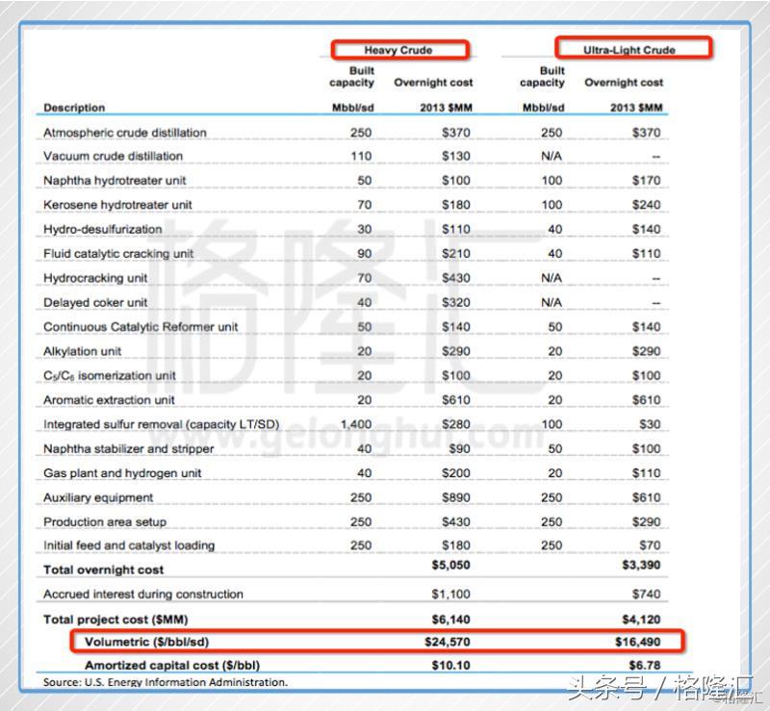Select the "Vacuum crude distillation" row label
770x711 pixels.
pyautogui.click(x=113, y=156)
